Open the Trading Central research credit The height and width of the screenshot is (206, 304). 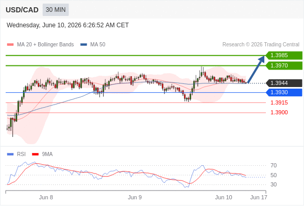(x=261, y=45)
